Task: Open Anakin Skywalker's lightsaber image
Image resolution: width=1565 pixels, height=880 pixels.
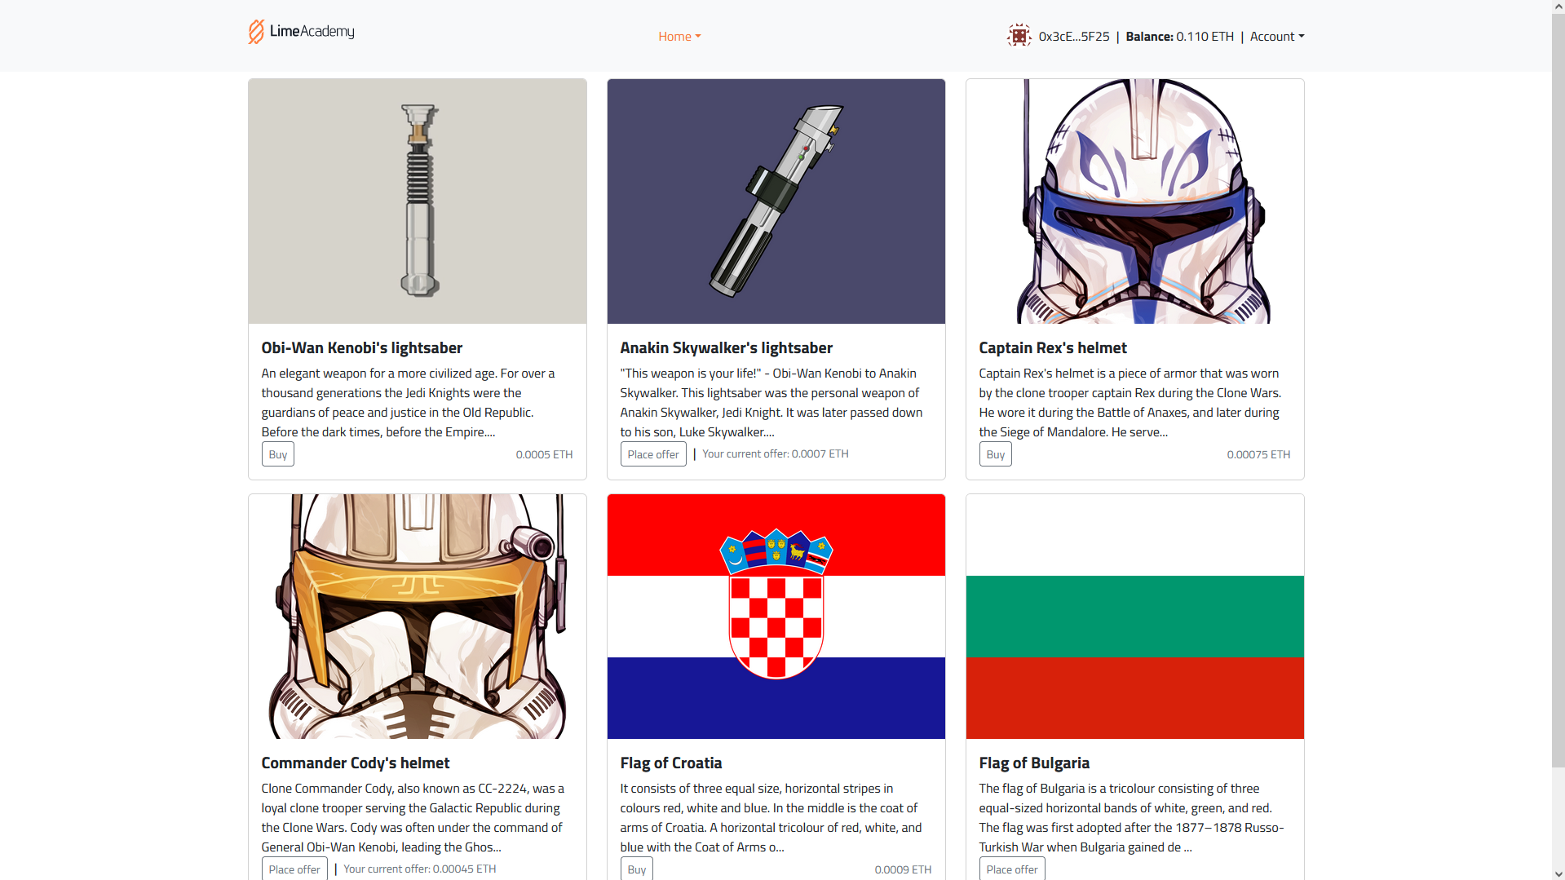Action: pyautogui.click(x=776, y=201)
